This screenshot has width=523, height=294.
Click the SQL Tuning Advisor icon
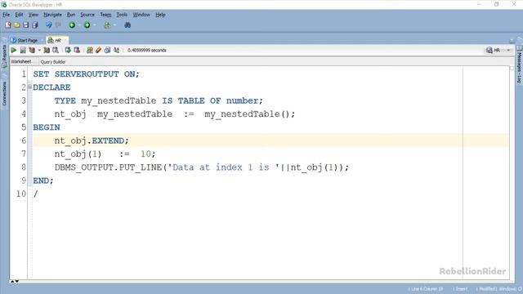click(x=56, y=50)
